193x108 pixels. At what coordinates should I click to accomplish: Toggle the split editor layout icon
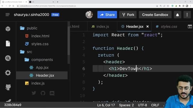[x=190, y=26]
